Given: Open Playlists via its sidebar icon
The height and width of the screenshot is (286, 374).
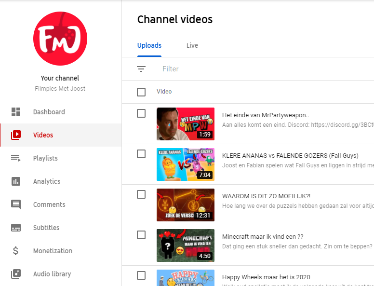Looking at the screenshot, I should pos(16,158).
